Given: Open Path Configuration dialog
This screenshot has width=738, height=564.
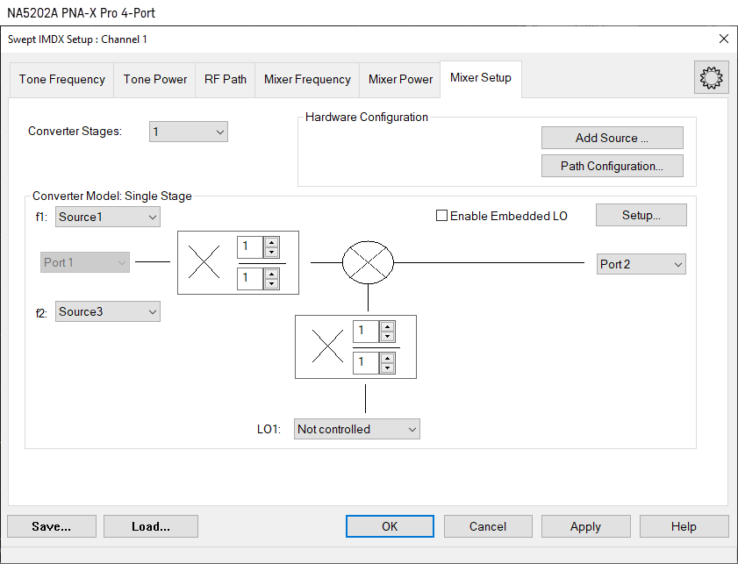Looking at the screenshot, I should point(612,166).
